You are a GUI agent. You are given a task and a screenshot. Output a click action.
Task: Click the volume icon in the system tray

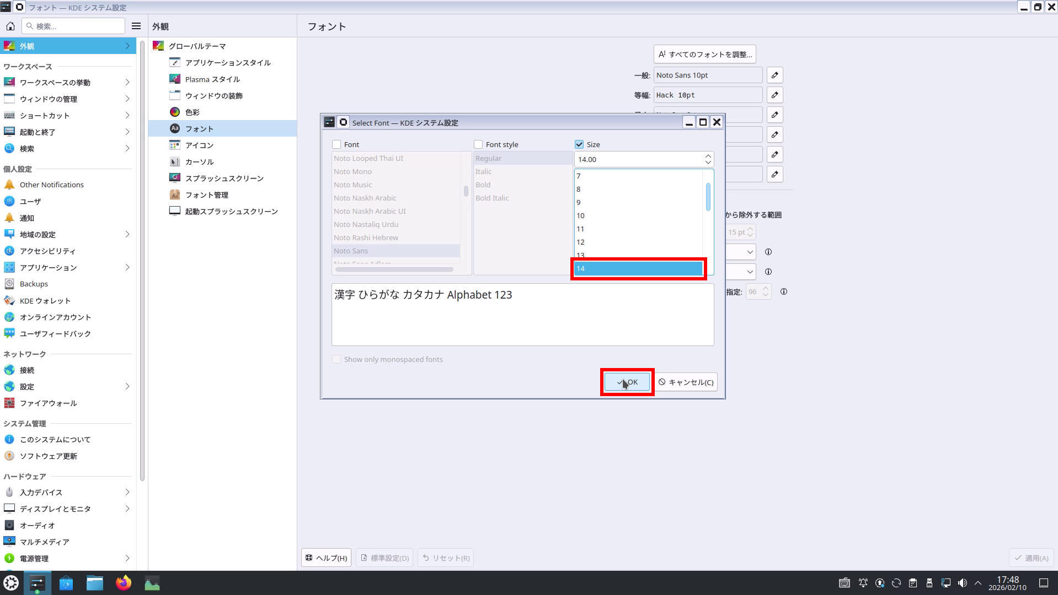(x=962, y=583)
